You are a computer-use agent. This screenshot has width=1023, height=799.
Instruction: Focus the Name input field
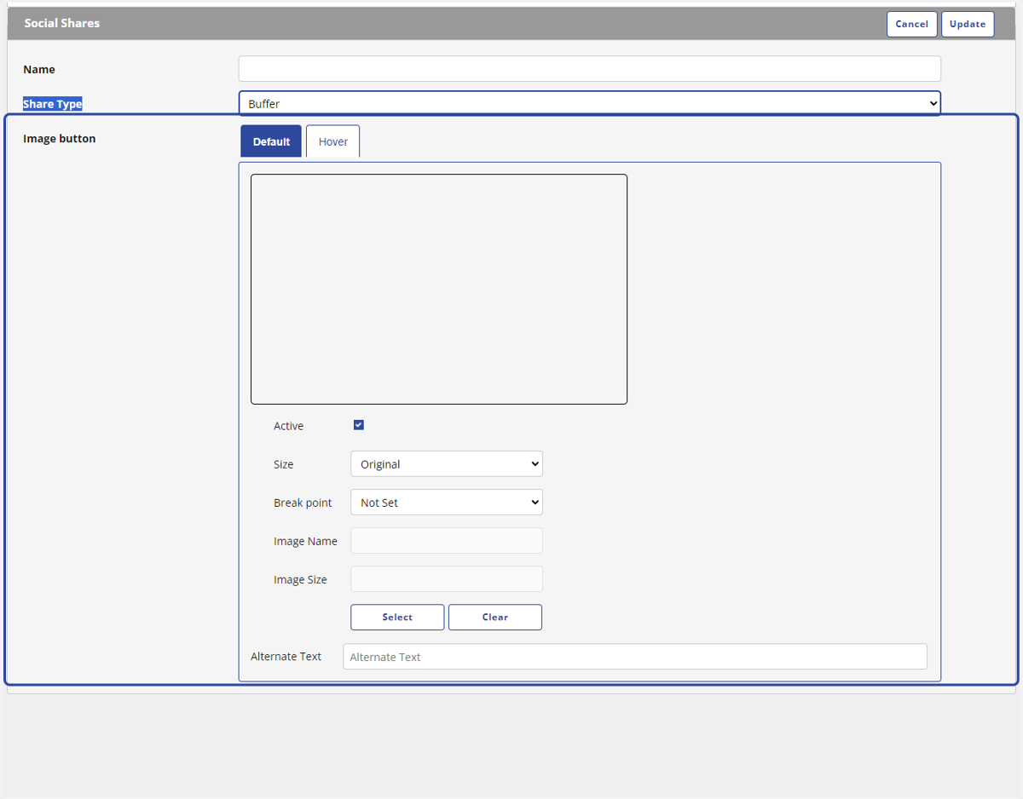pyautogui.click(x=589, y=69)
